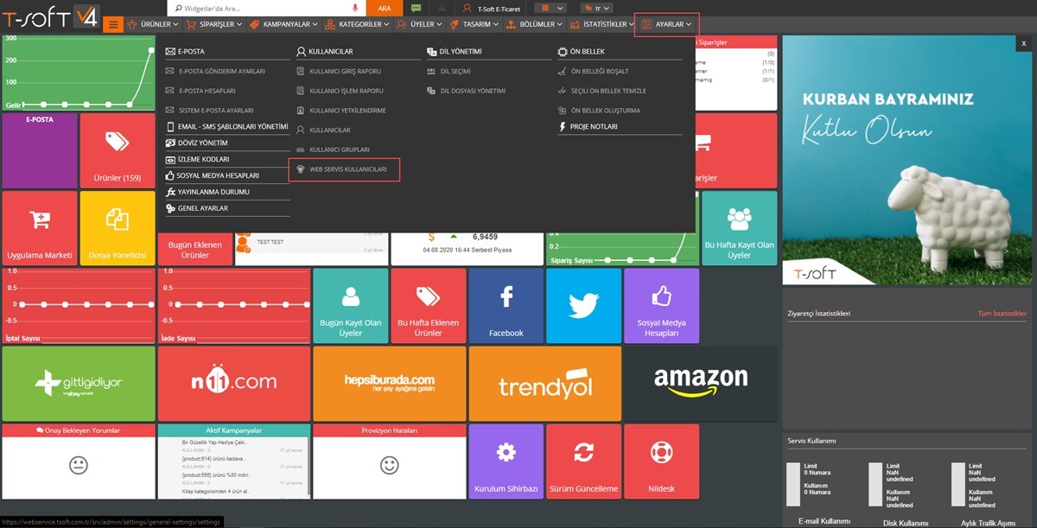
Task: Select E-POSTA HESAPLARI menu entry
Action: (x=201, y=91)
